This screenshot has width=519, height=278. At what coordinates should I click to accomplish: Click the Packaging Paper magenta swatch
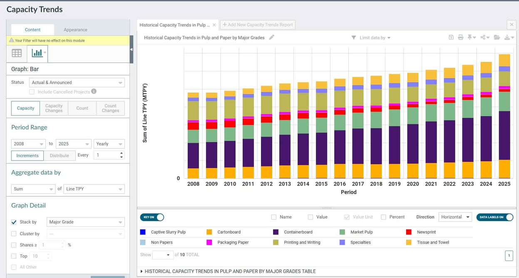(x=209, y=242)
